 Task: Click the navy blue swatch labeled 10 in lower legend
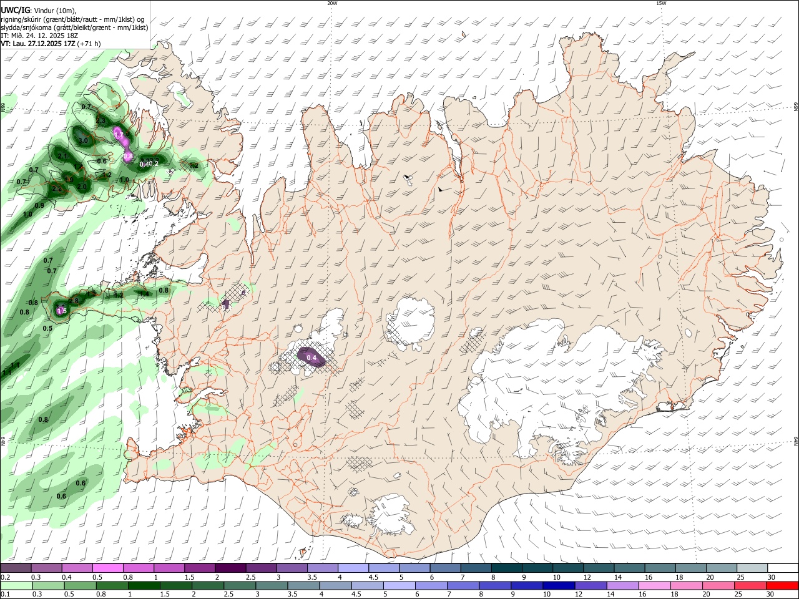coord(558,585)
